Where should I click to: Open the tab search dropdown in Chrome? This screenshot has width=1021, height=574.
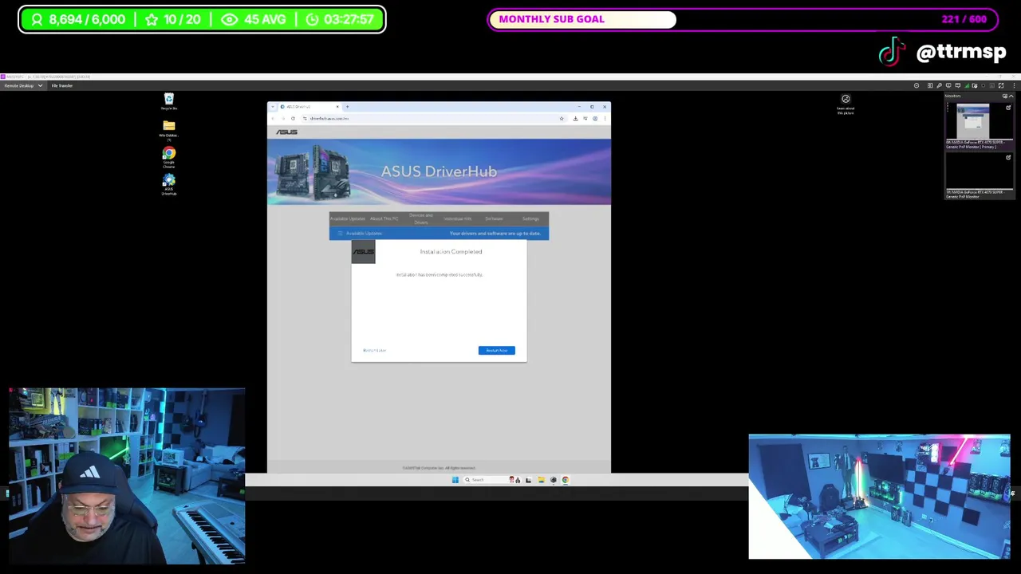tap(273, 107)
